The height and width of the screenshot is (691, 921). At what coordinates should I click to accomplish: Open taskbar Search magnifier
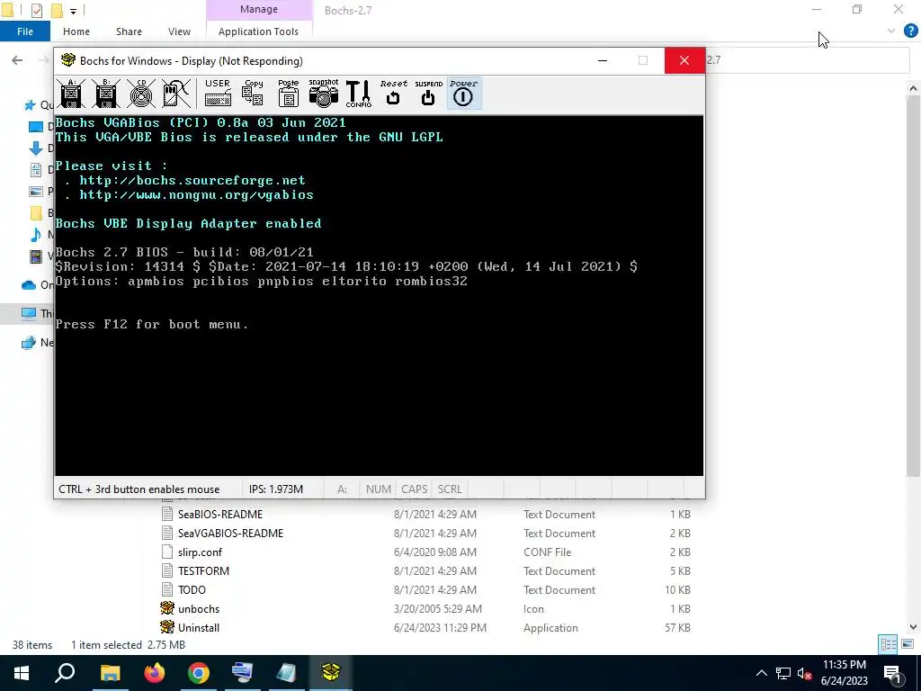coord(65,673)
